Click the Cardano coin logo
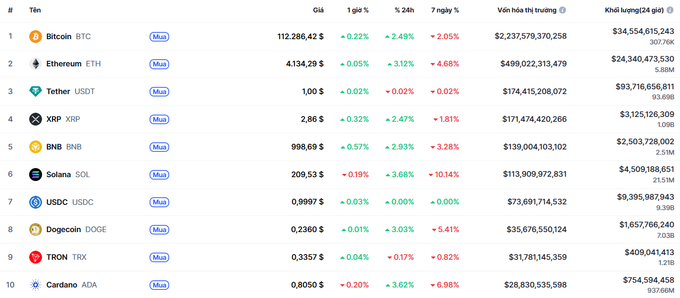The image size is (680, 298). tap(35, 285)
